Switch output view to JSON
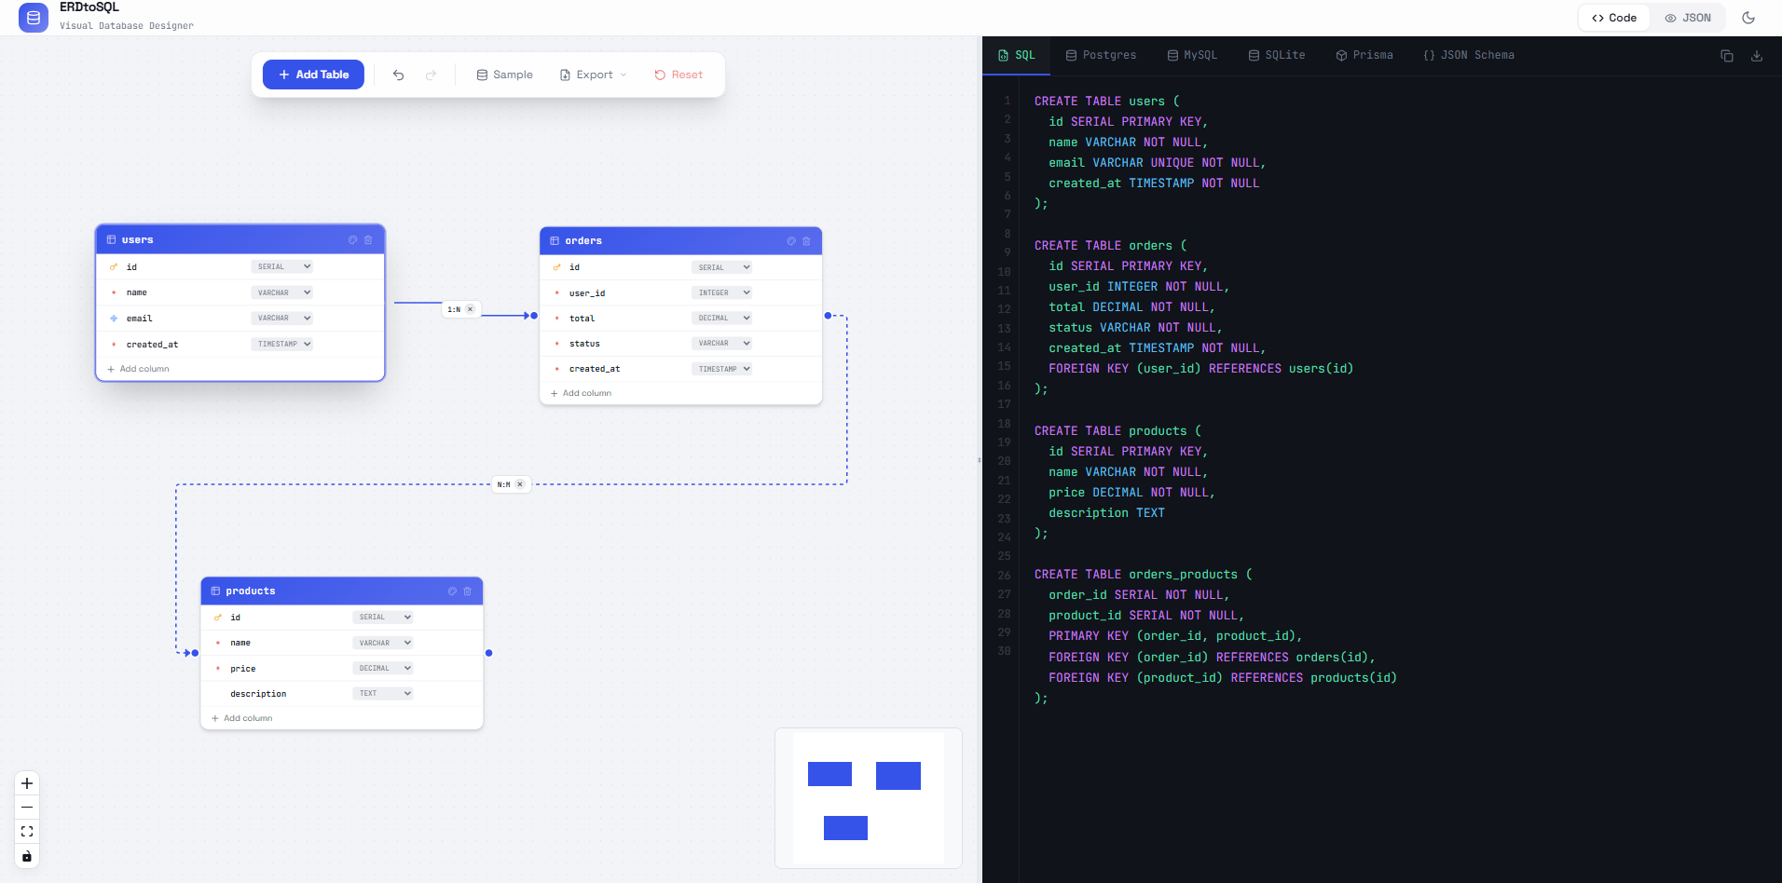The width and height of the screenshot is (1782, 883). point(1689,17)
